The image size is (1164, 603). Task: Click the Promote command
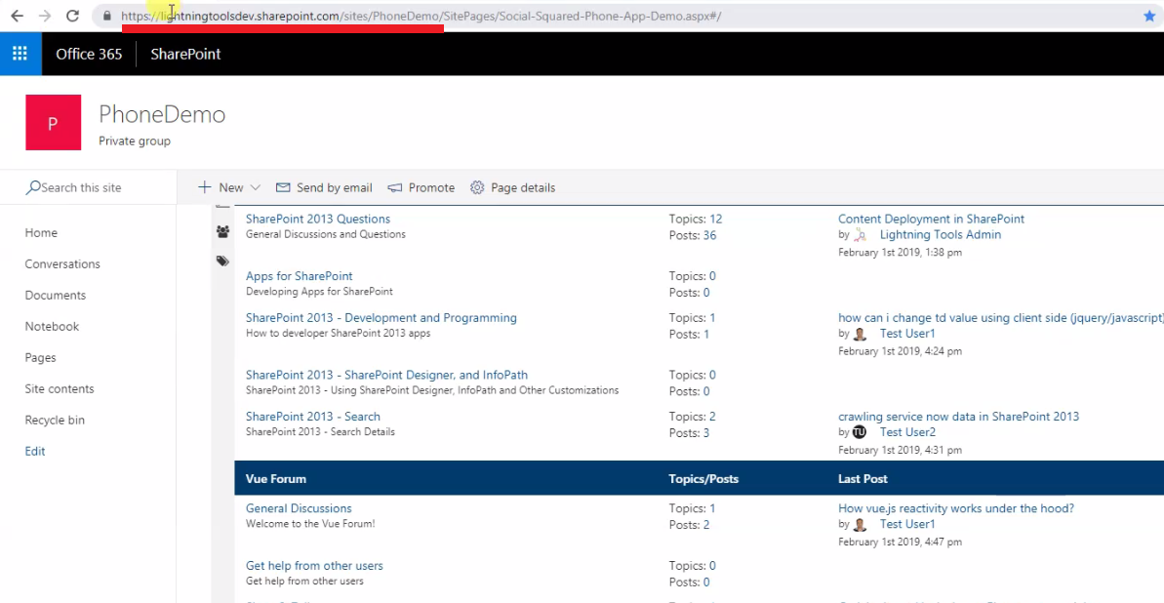coord(421,188)
